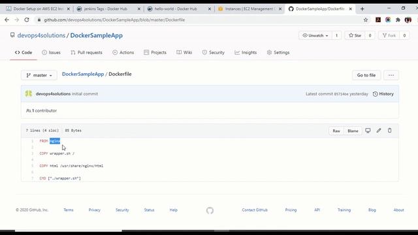
Task: Open the Contact GitHub footer link
Action: [255, 210]
